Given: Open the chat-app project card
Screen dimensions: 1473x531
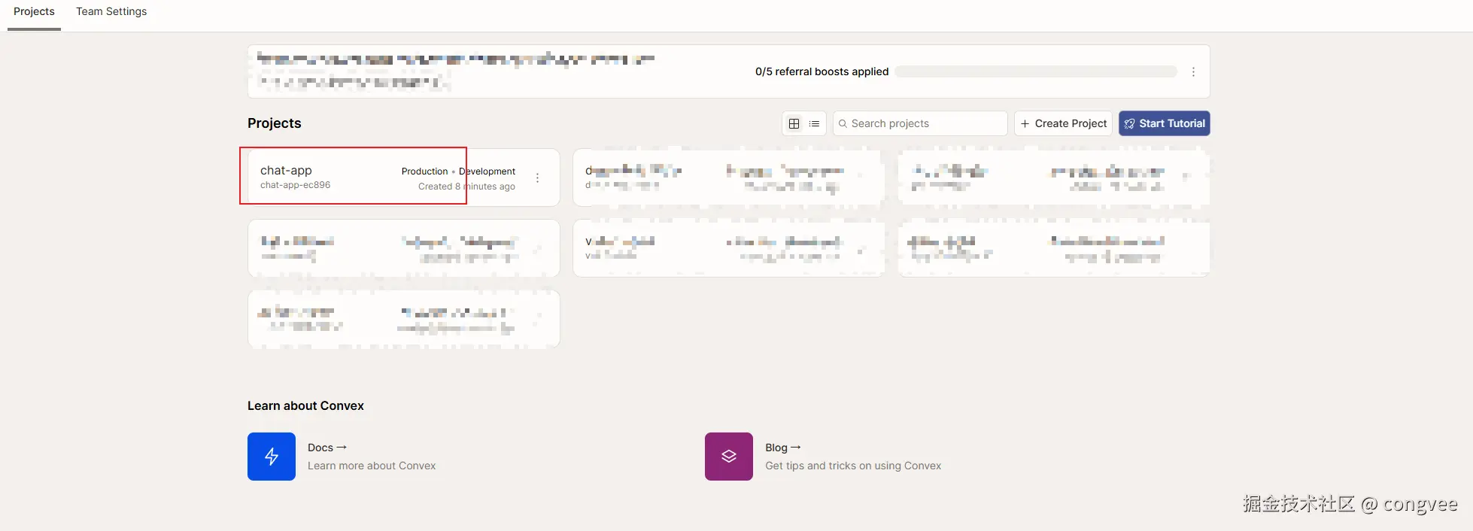Looking at the screenshot, I should coord(404,178).
